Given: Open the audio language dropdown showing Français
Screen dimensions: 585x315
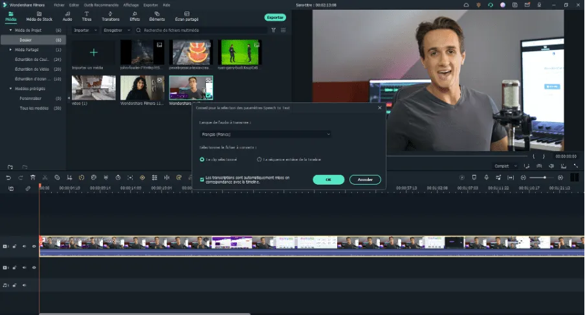Looking at the screenshot, I should (265, 134).
